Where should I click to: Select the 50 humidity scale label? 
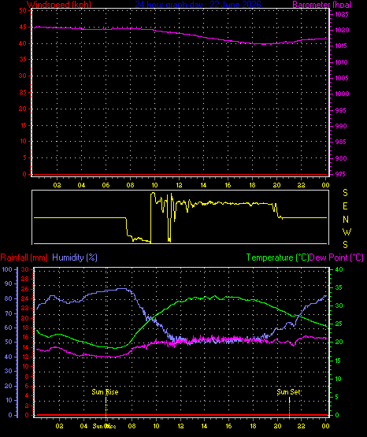(x=9, y=342)
